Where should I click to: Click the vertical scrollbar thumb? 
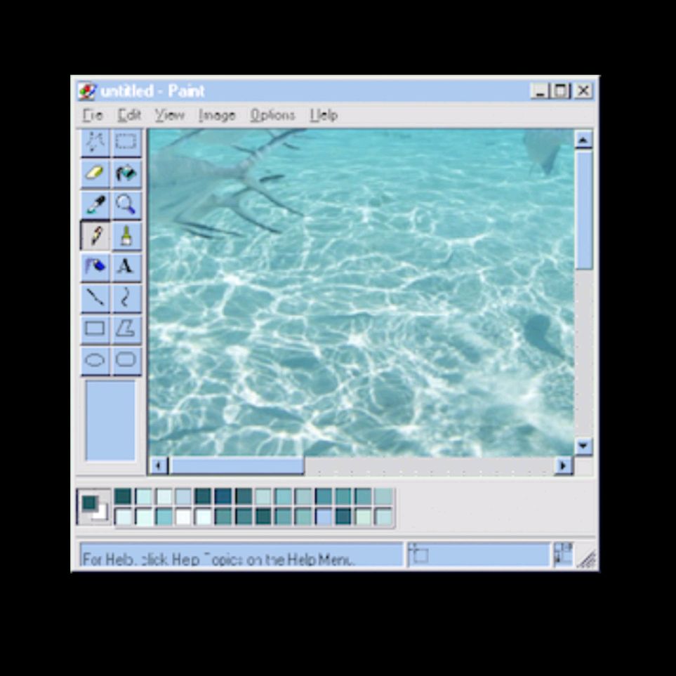583,209
